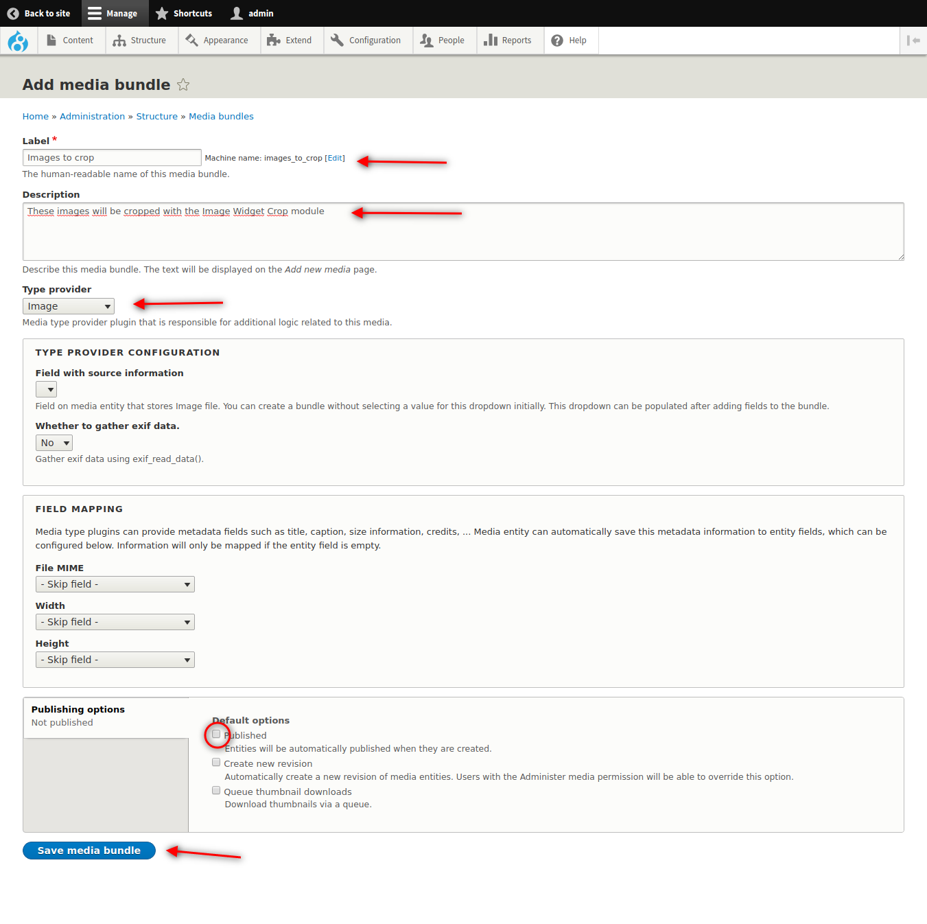The image size is (927, 924).
Task: Open the Manage toolbar tab
Action: (x=113, y=13)
